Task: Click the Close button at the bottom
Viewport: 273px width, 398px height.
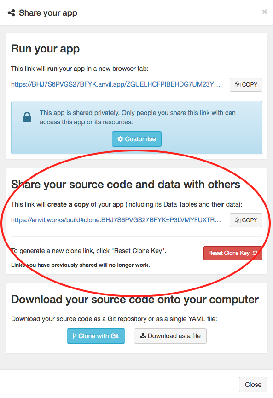Action: point(253,385)
